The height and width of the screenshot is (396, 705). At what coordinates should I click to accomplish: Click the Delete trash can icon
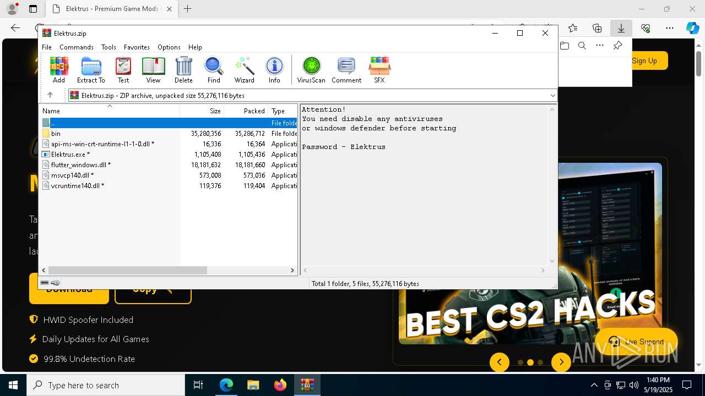click(183, 70)
